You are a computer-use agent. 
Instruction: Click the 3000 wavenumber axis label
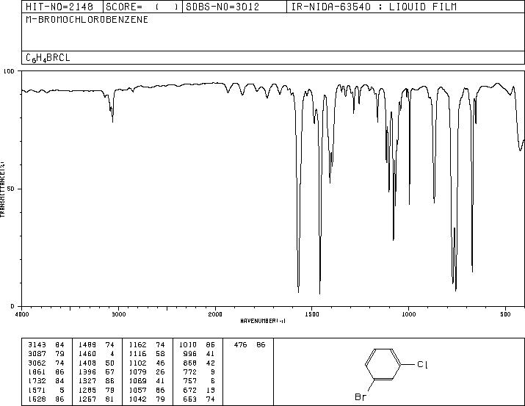pos(118,314)
